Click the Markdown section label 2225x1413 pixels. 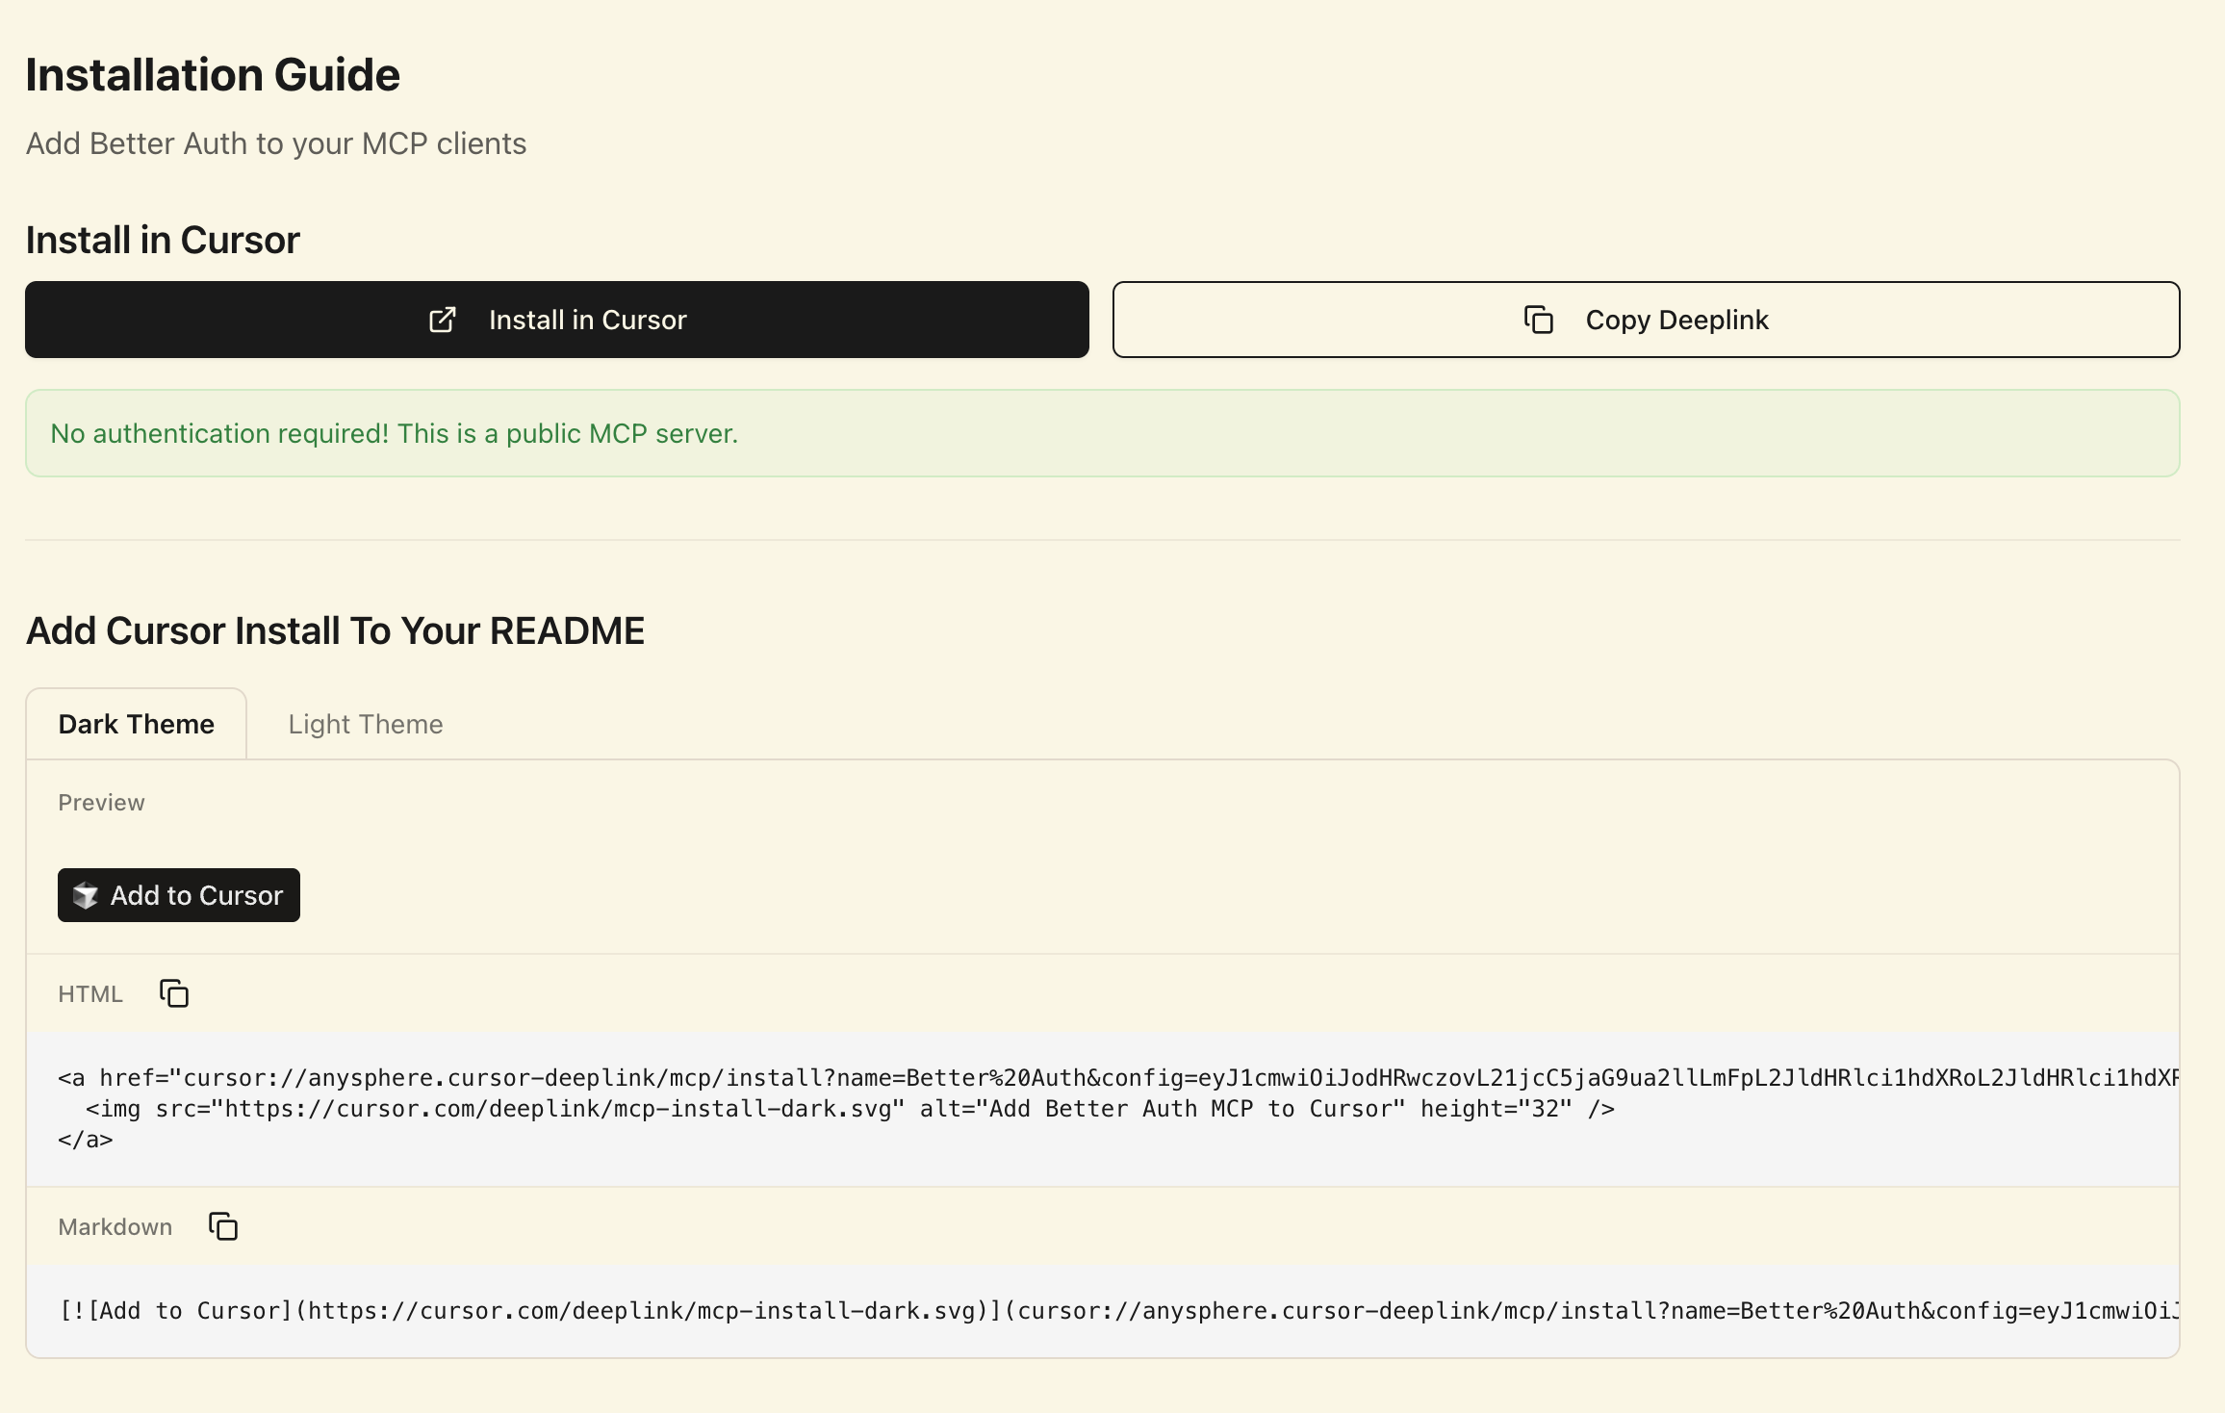click(x=115, y=1227)
